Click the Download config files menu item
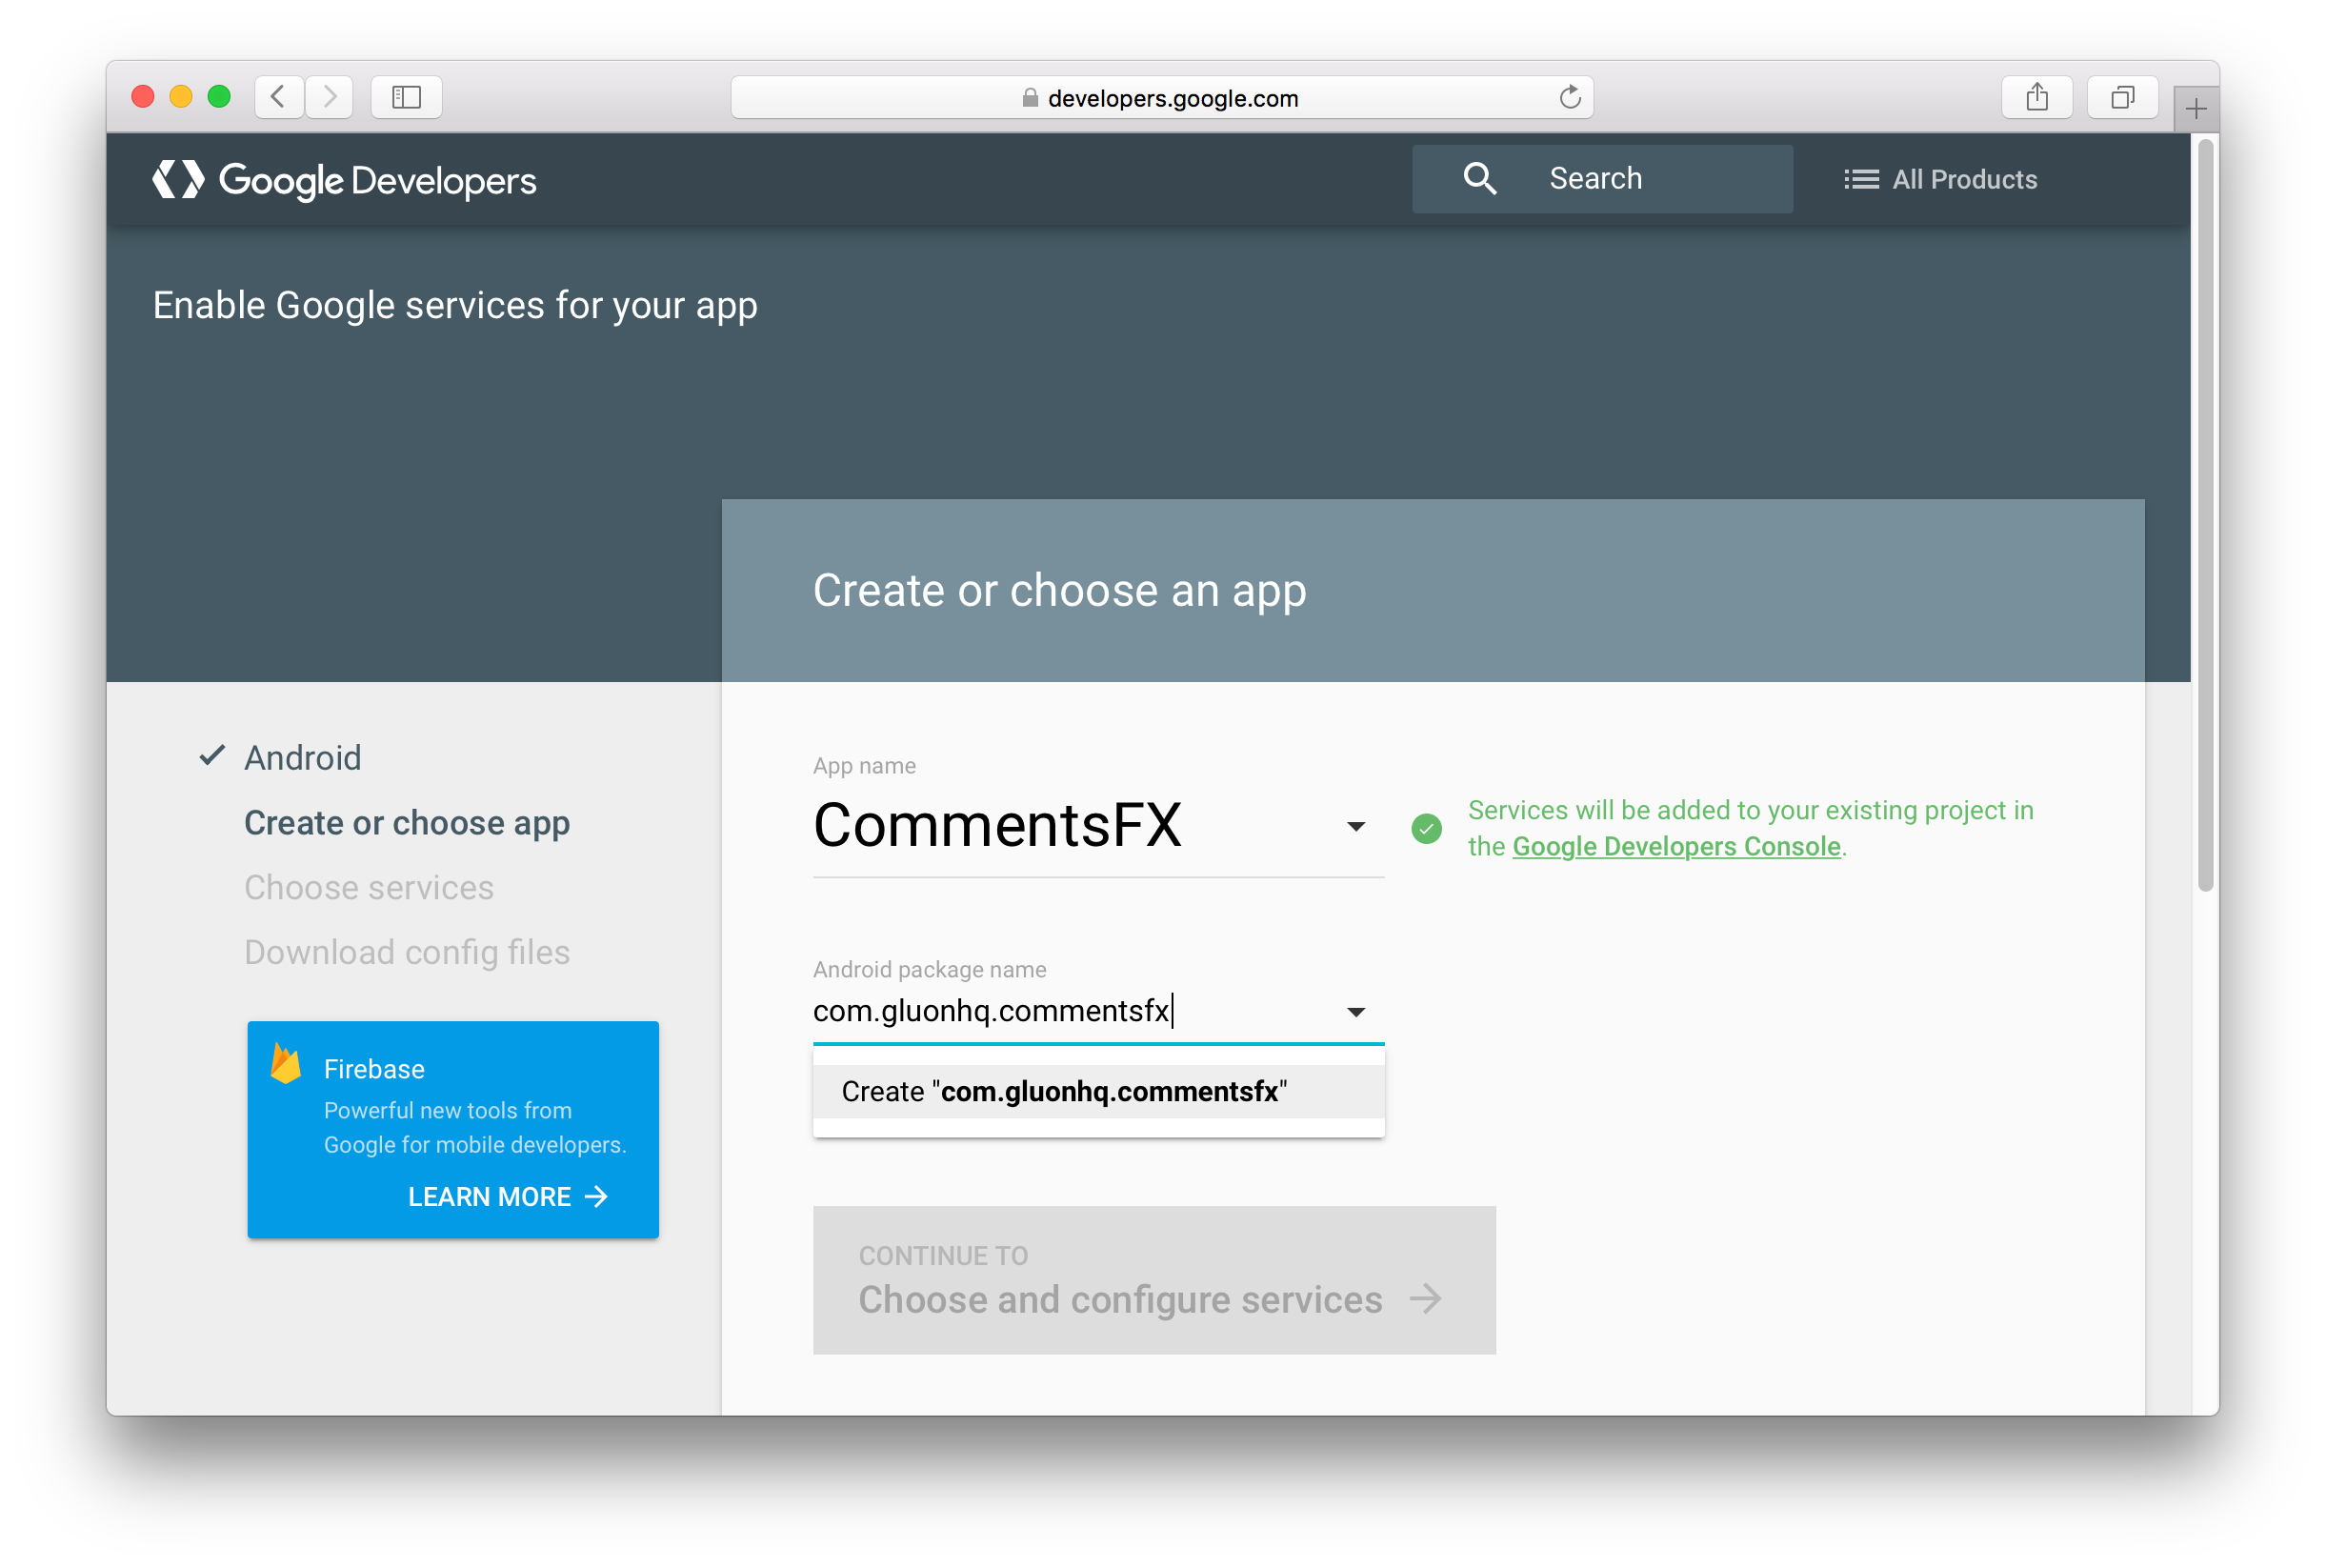Viewport: 2326px width, 1568px height. click(408, 952)
